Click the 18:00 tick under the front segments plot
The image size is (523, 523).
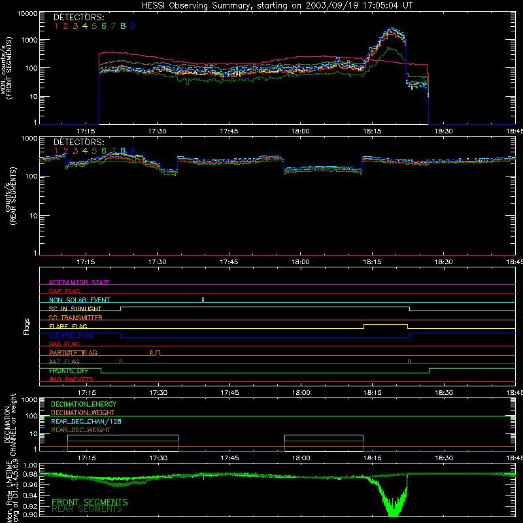[x=301, y=131]
